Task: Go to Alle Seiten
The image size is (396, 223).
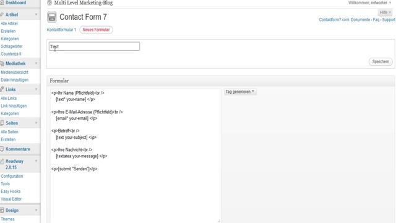Action: 9,132
